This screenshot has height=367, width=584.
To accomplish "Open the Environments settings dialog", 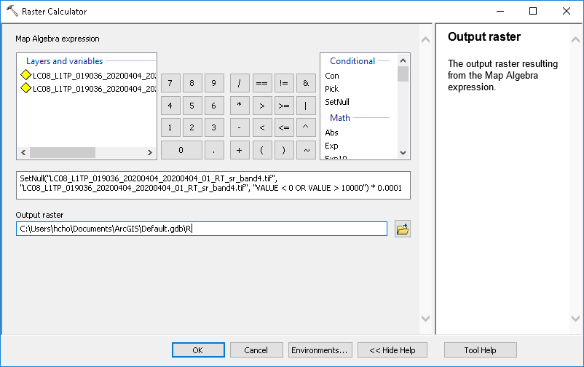I will (320, 350).
